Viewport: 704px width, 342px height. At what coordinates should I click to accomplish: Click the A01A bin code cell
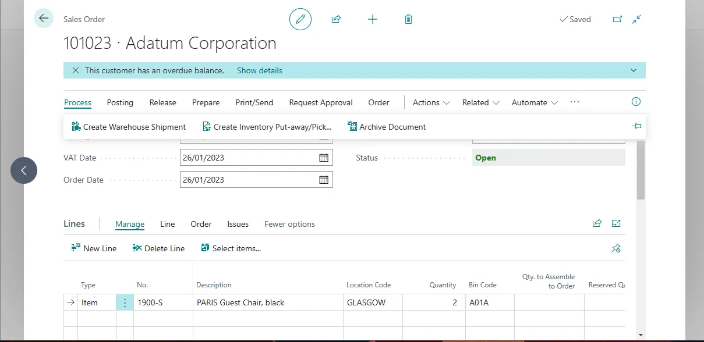(490, 302)
